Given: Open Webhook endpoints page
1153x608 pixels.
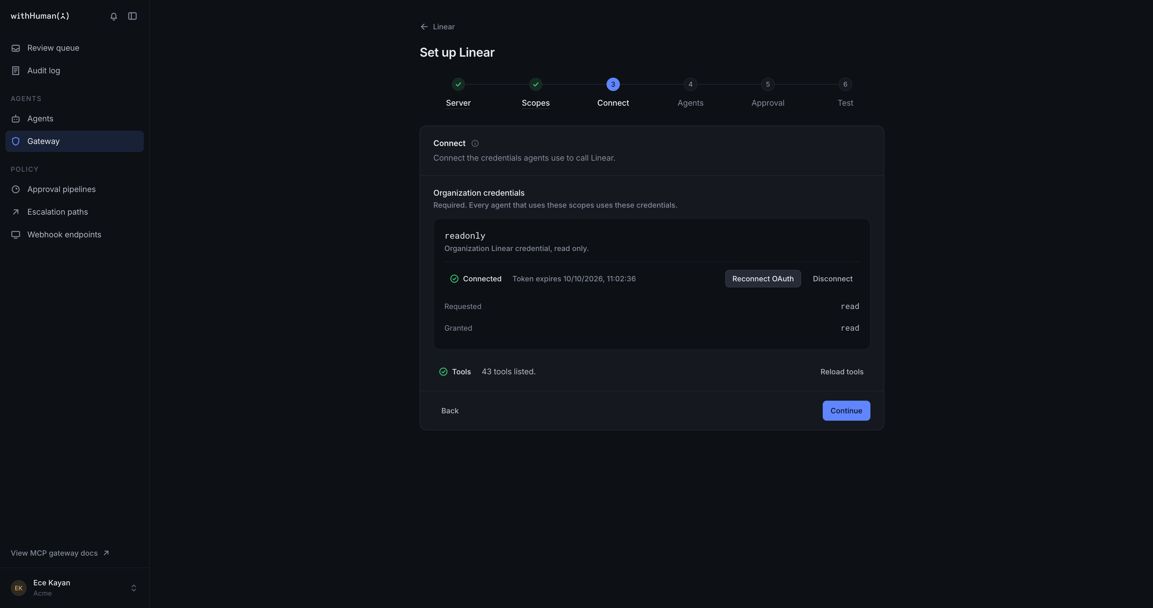Looking at the screenshot, I should 74,235.
